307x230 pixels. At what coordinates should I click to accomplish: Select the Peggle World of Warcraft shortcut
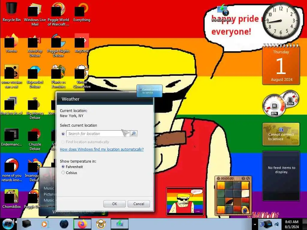[58, 14]
